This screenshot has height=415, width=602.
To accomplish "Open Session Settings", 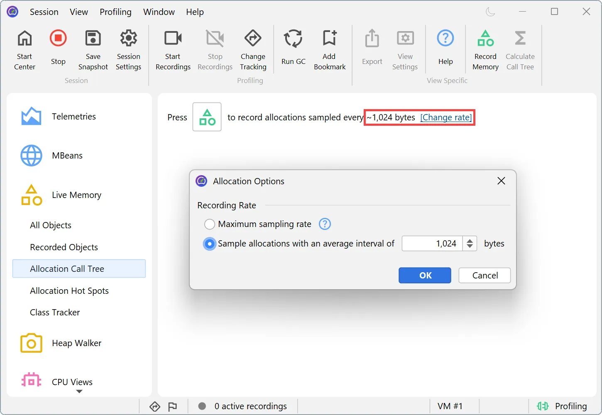I will click(128, 50).
